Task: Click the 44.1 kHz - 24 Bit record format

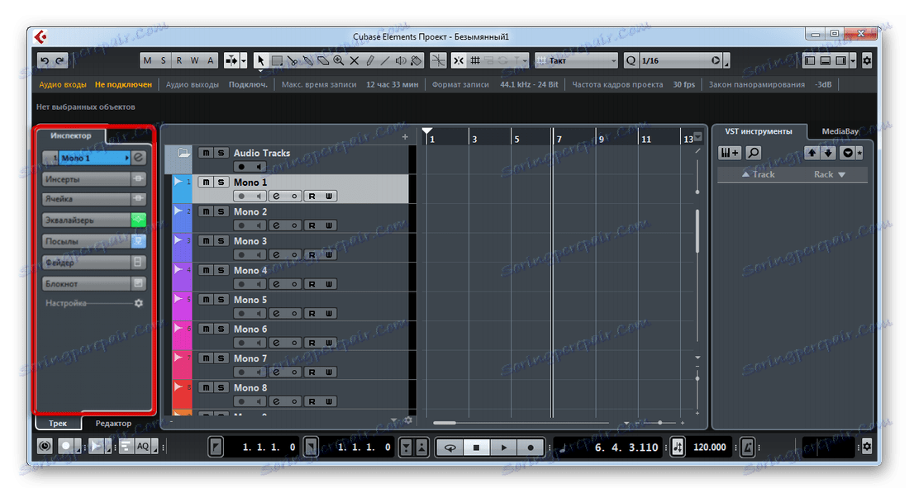Action: pyautogui.click(x=529, y=84)
